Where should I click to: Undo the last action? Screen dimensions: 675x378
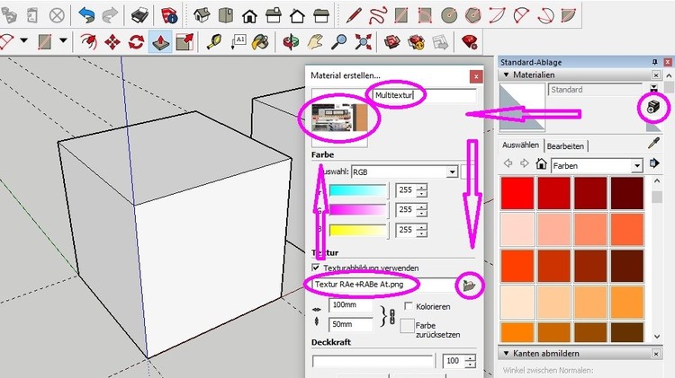(x=86, y=15)
